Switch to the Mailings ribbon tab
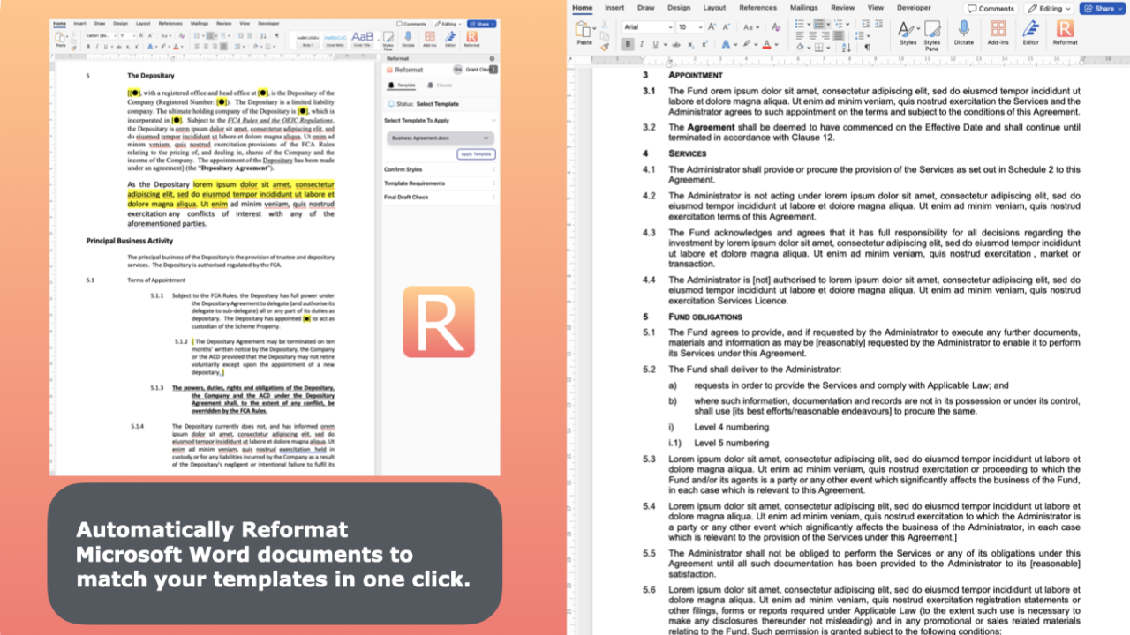This screenshot has height=635, width=1130. coord(804,8)
